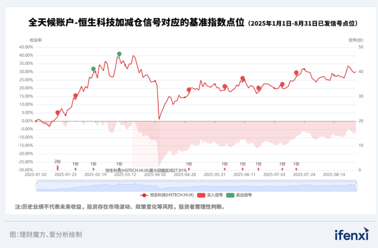This screenshot has width=378, height=248.
Task: Click the shaded maximum drawdown region in chart
Action: pos(146,144)
